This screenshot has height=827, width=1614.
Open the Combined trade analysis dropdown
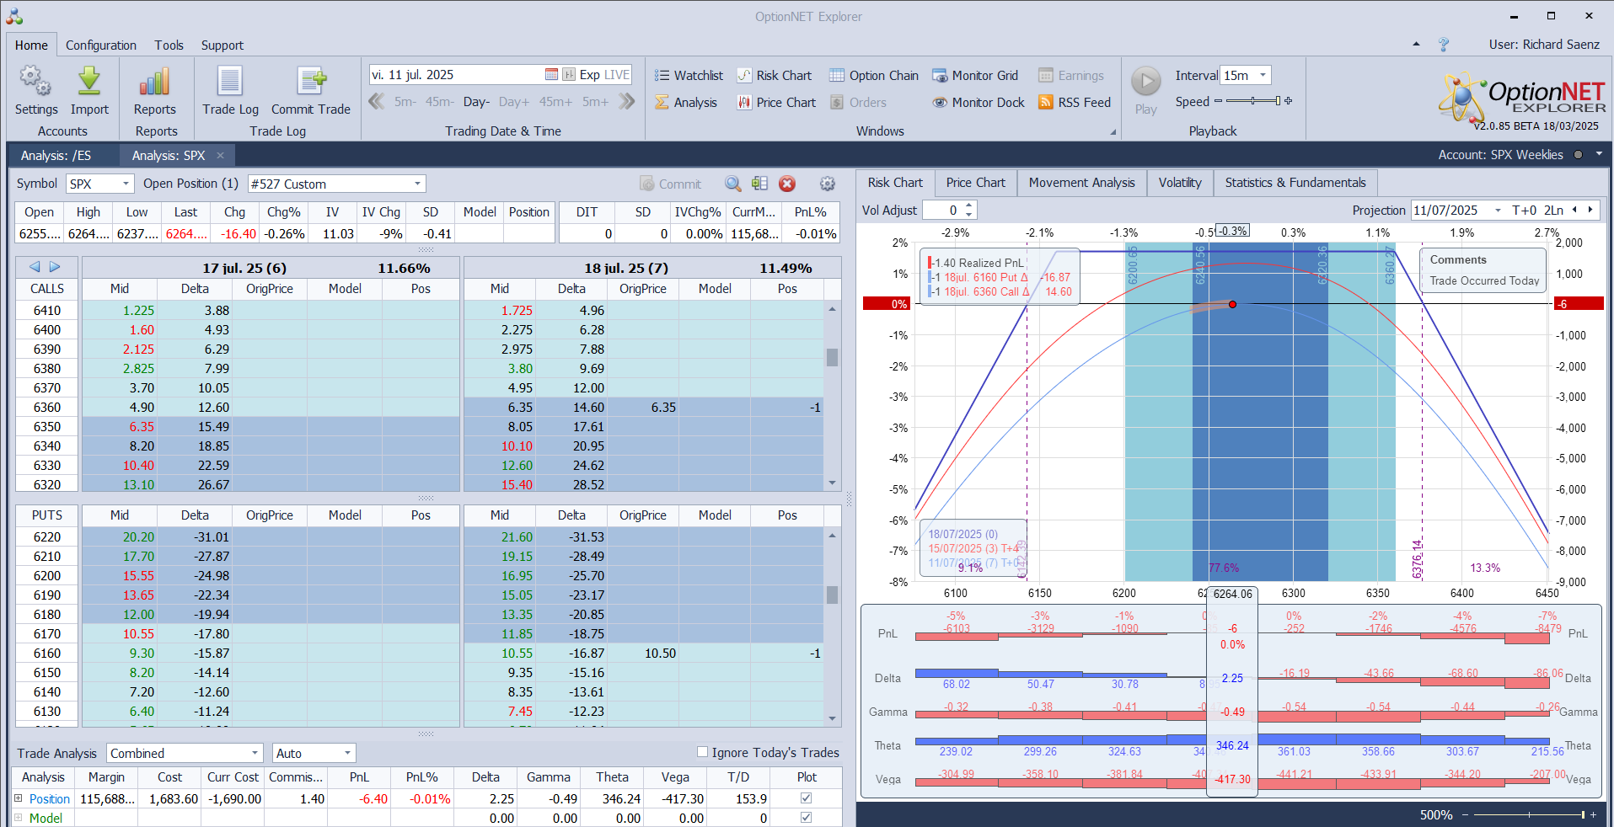click(x=255, y=753)
